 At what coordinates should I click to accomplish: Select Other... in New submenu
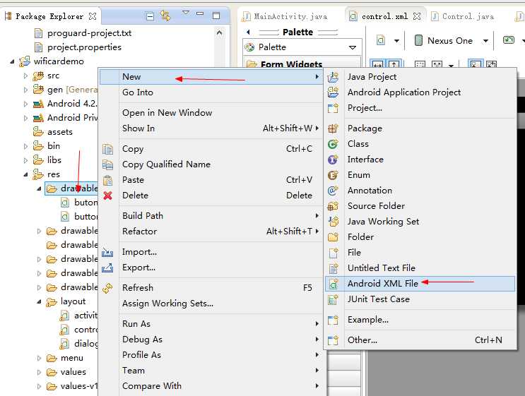pos(420,340)
